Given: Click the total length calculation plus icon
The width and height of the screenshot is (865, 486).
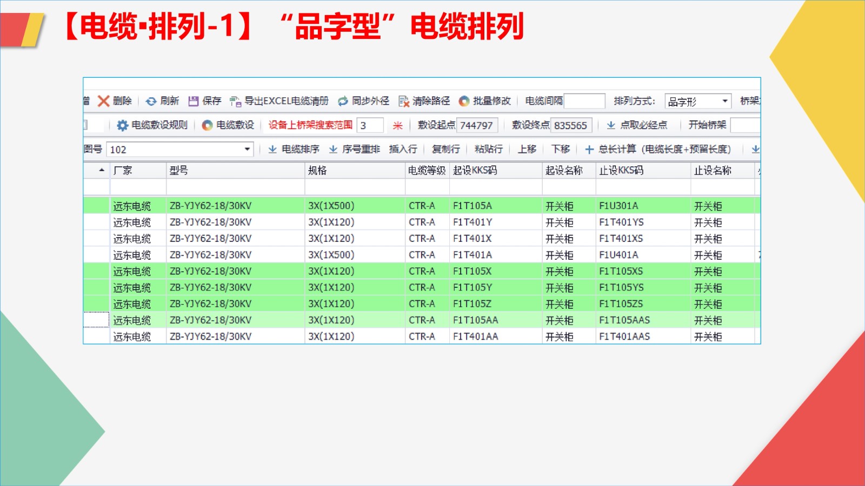Looking at the screenshot, I should coord(589,150).
